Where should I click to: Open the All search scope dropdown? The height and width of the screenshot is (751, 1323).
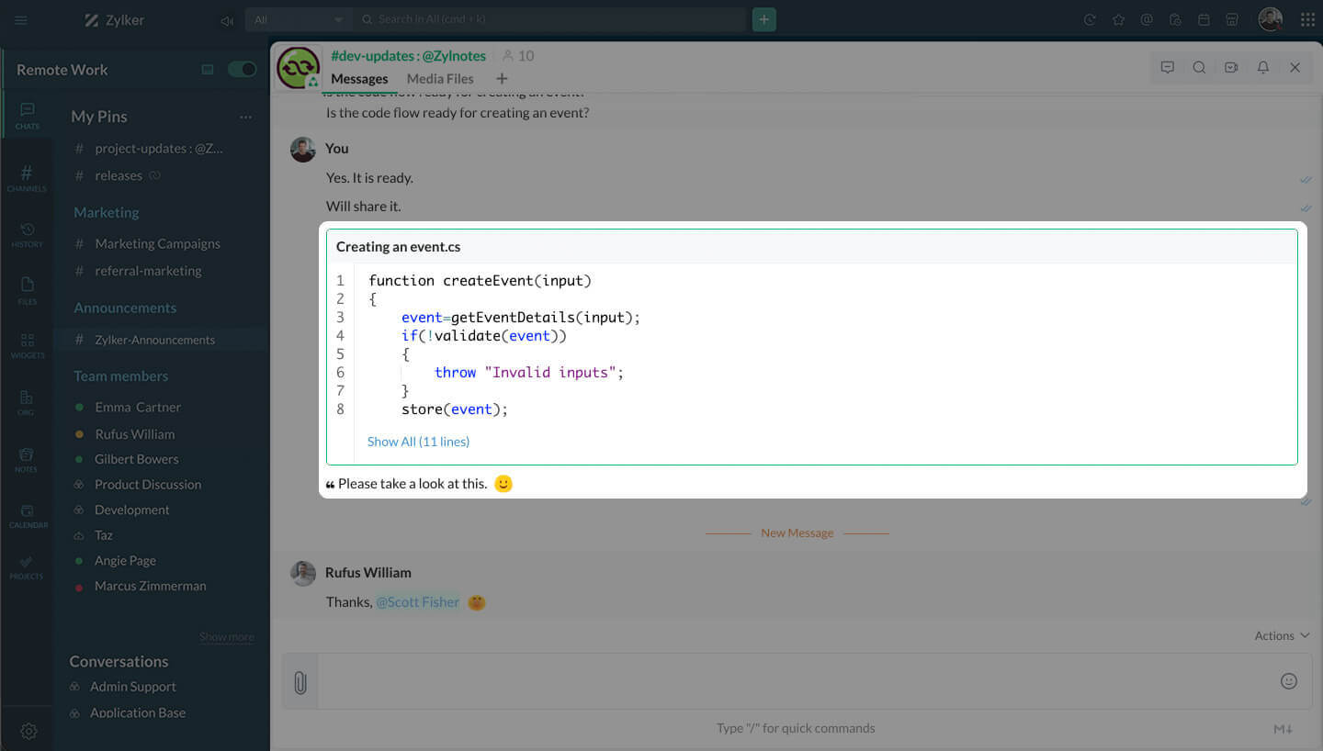pyautogui.click(x=299, y=19)
